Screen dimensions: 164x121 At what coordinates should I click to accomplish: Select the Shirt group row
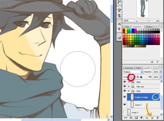pos(144,82)
